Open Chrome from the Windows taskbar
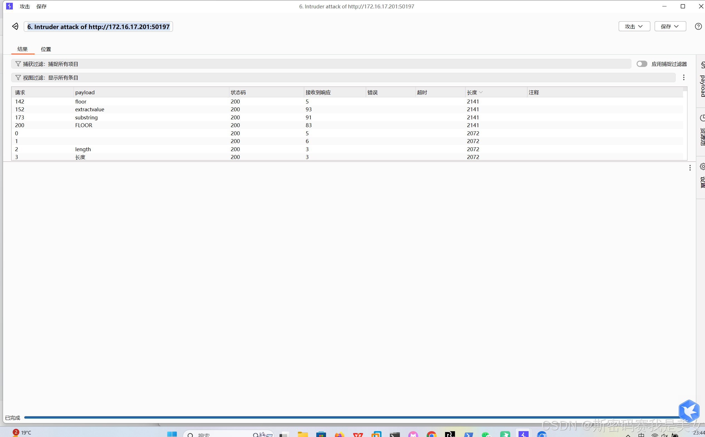Viewport: 705px width, 437px height. pyautogui.click(x=431, y=434)
